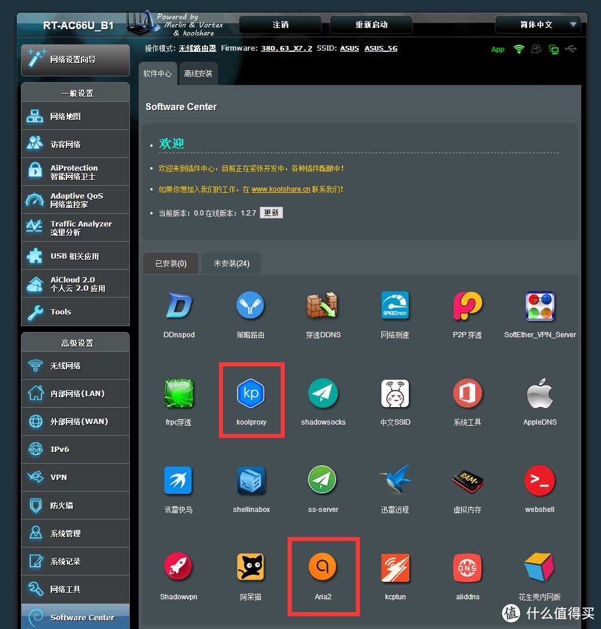Screen dimensions: 601x629
Task: Click the USB status icon in header
Action: tap(571, 49)
